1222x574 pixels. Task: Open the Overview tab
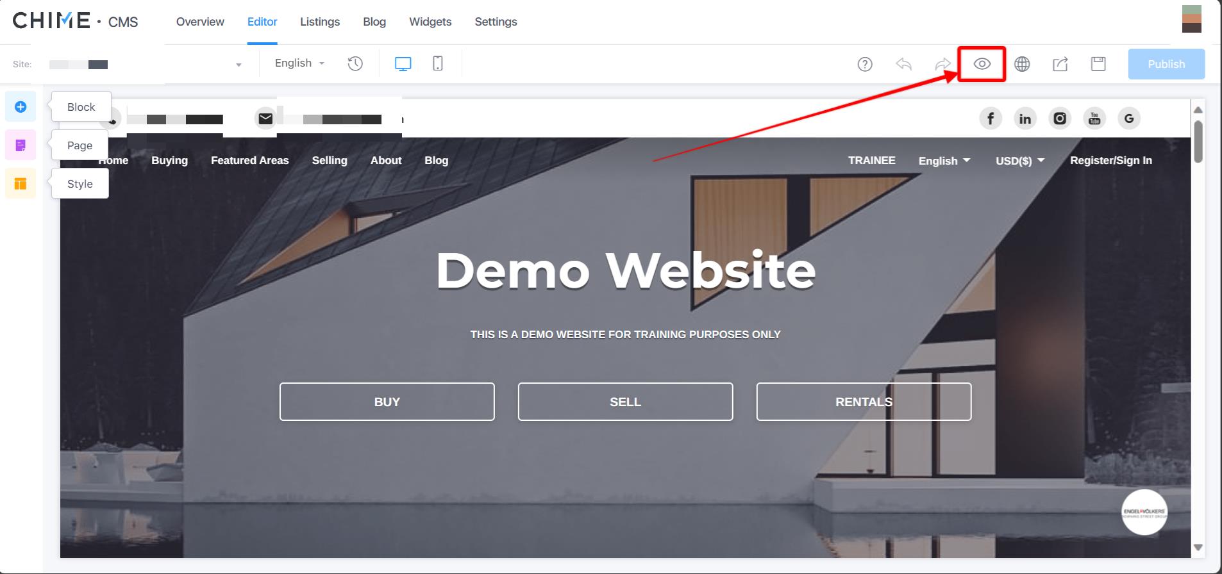tap(200, 22)
